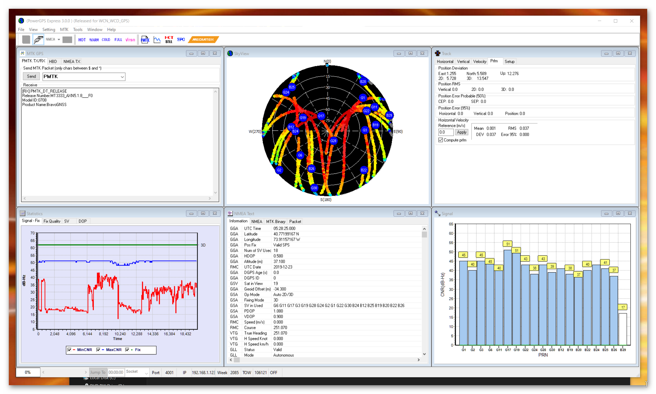Viewport: 656px width, 394px height.
Task: Click the Receive box horizontal scrollbar
Action: [117, 198]
